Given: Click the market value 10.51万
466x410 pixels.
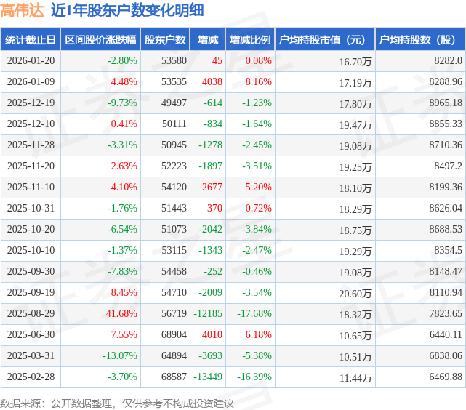Looking at the screenshot, I should tap(355, 357).
